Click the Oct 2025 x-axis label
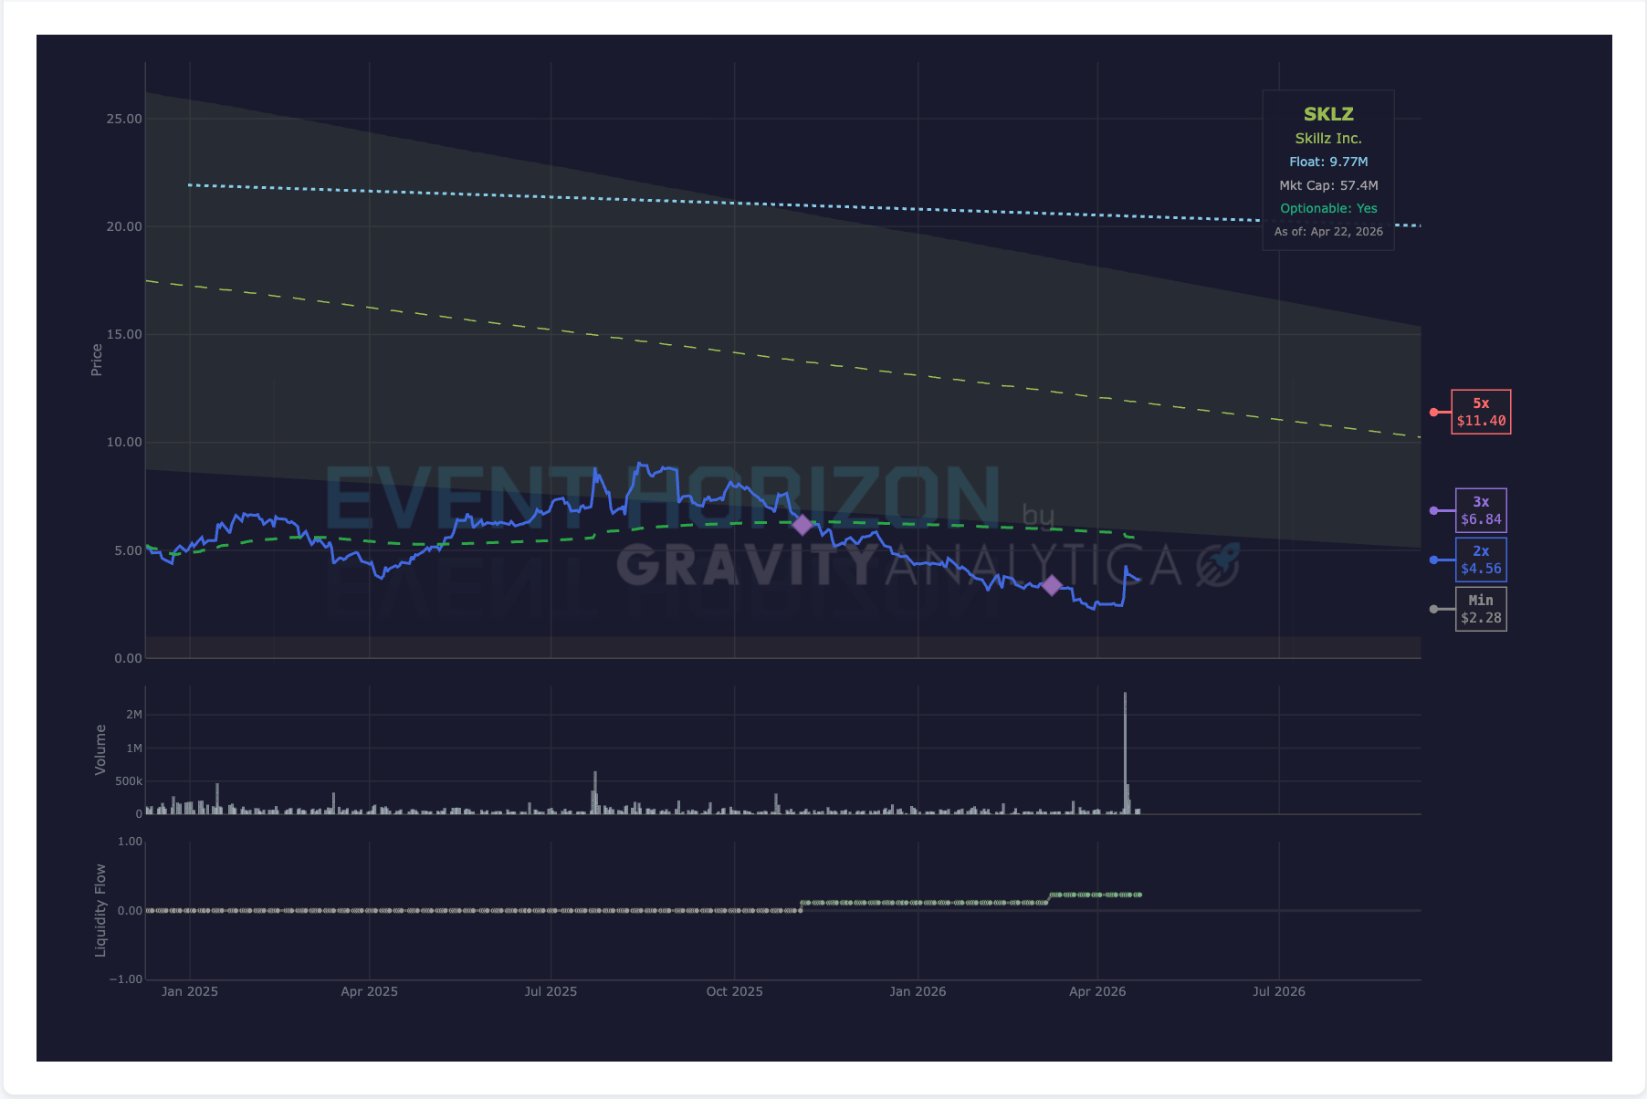 [735, 991]
